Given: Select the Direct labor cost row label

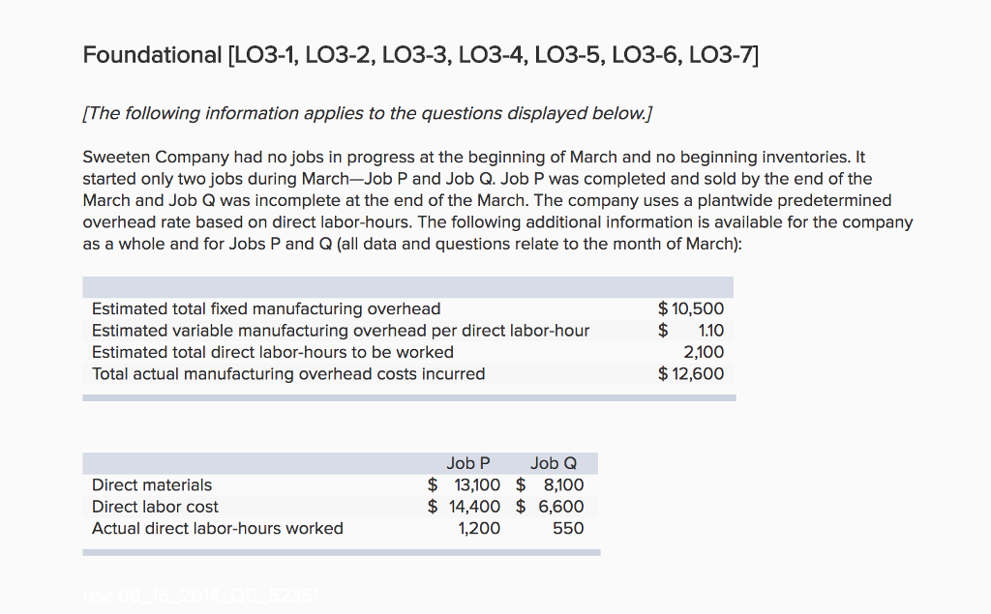Looking at the screenshot, I should pyautogui.click(x=155, y=507).
